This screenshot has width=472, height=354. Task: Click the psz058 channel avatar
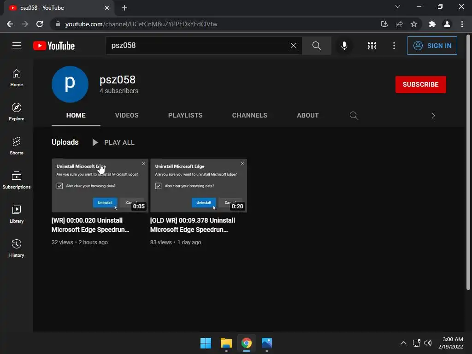pyautogui.click(x=70, y=84)
